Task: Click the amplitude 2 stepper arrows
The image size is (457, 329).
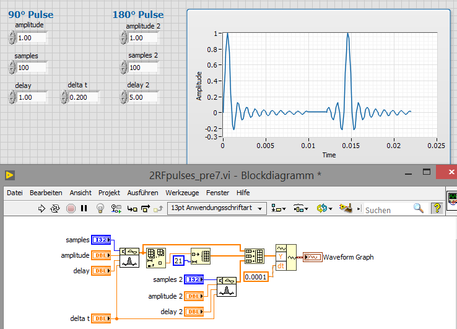Action: pos(123,38)
